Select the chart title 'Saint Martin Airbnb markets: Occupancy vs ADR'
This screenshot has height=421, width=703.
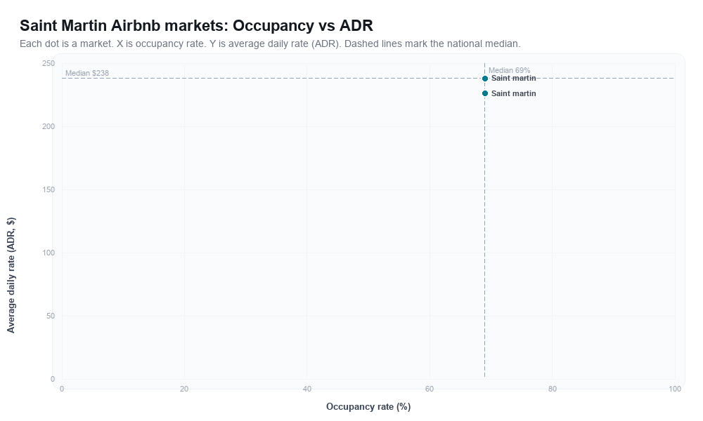[196, 25]
